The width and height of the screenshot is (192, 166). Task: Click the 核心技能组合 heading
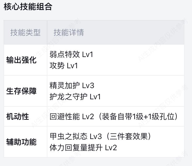pos(28,7)
